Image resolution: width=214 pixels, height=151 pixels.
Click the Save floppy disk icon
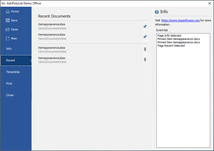click(8, 20)
